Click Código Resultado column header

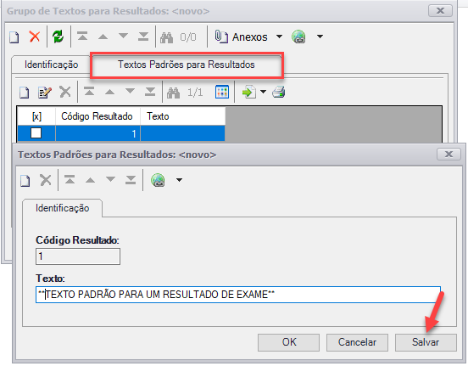(x=97, y=116)
